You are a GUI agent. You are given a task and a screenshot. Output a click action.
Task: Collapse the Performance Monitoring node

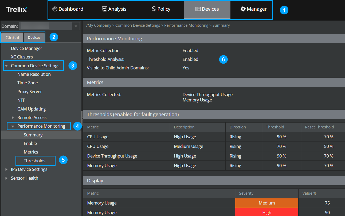coord(13,126)
